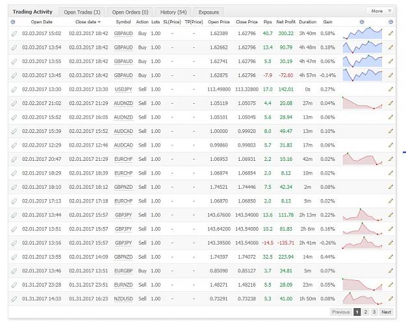Open mini chart for GBPJPY -135.71 trade
Viewport: 406px width, 323px height.
tap(362, 243)
